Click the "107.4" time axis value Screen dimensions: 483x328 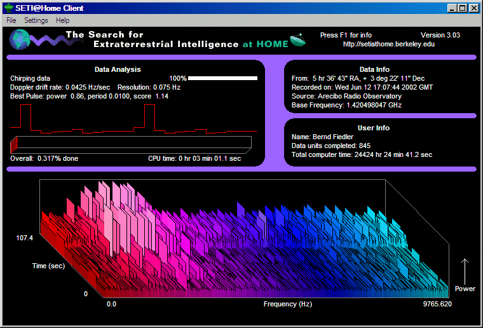coord(24,238)
